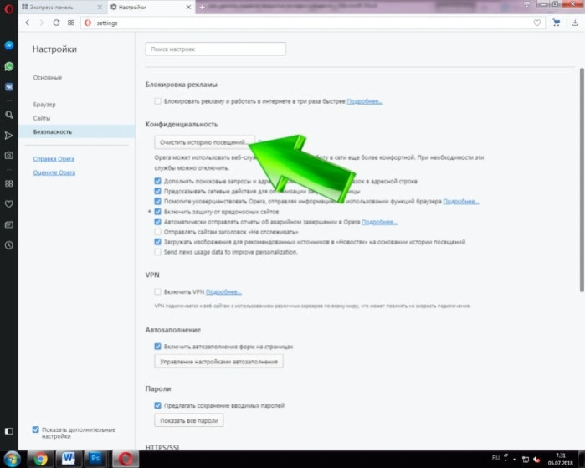The image size is (585, 468).
Task: Take a snapshot with camera icon
Action: 9,156
